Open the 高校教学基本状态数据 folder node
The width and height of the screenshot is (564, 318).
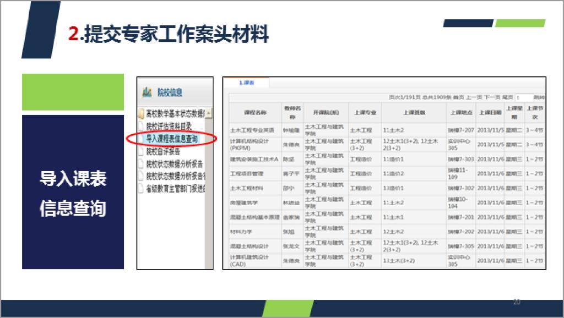175,114
